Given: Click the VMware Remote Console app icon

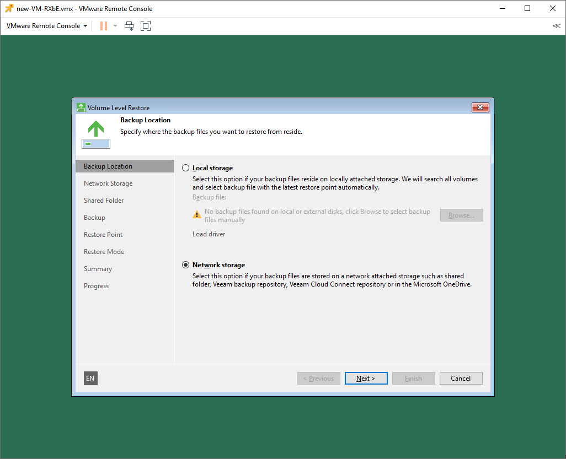Looking at the screenshot, I should click(9, 8).
